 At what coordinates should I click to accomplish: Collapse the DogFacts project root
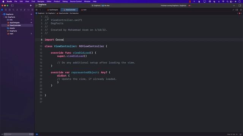click(2, 14)
